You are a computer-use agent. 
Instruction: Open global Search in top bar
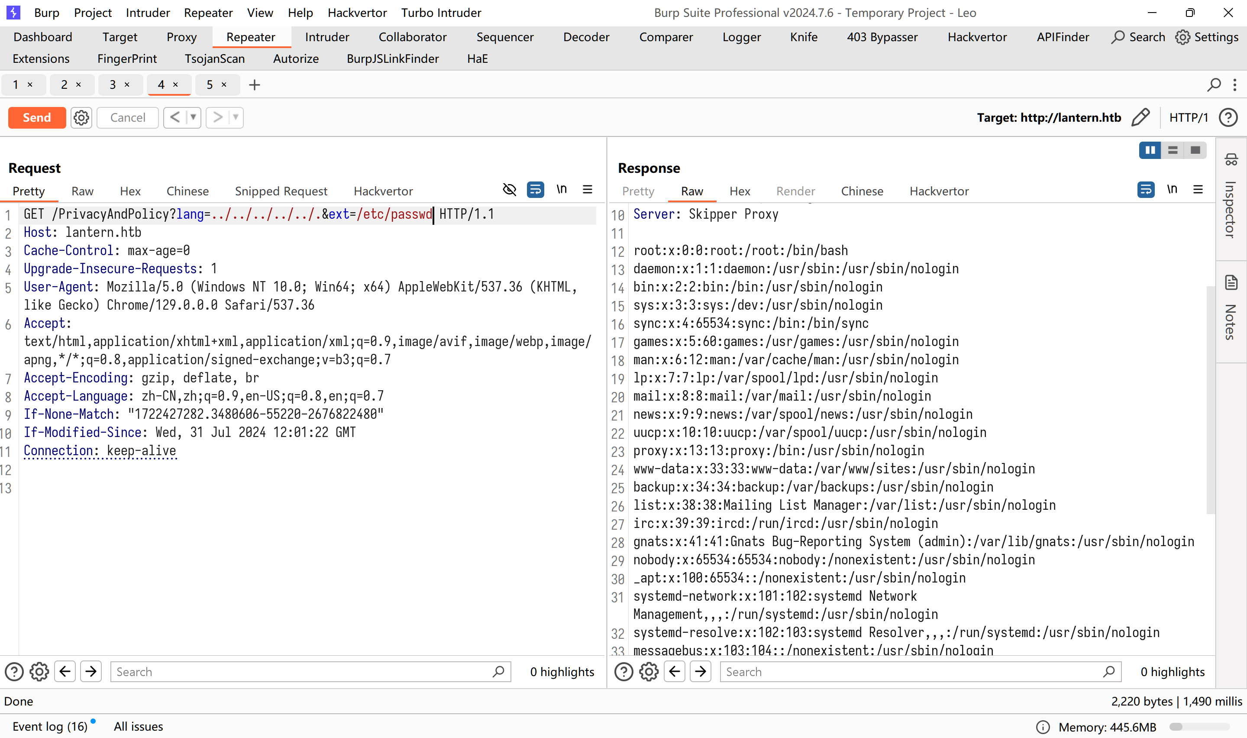coord(1138,37)
